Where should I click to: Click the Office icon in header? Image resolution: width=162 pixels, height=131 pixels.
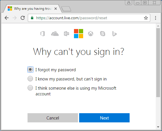(x=43, y=34)
